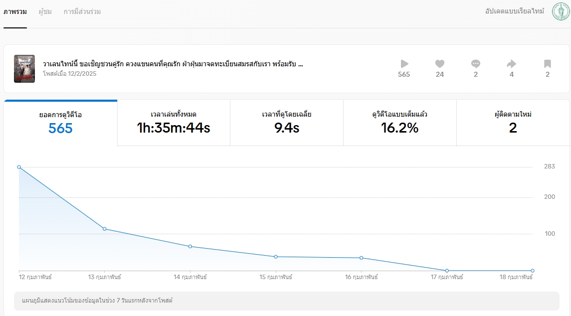This screenshot has width=571, height=316.
Task: Open the profile avatar at top right
Action: tap(561, 11)
